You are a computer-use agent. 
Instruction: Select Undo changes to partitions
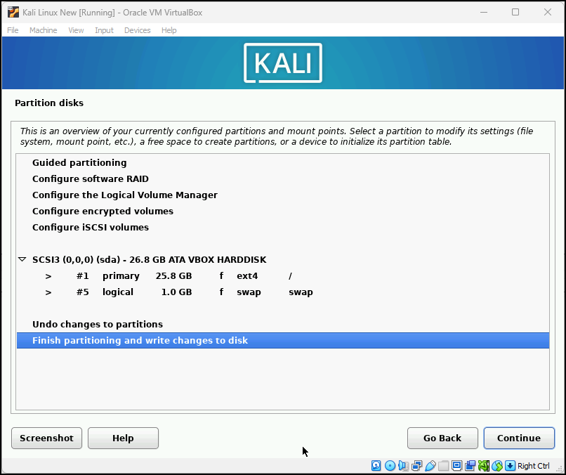(283, 325)
